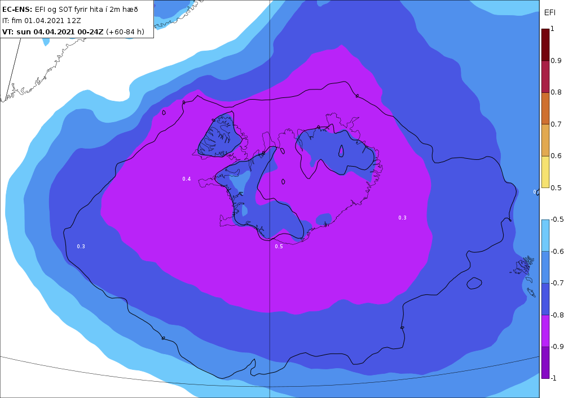The width and height of the screenshot is (564, 398).
Task: Click the legend tick label '-0.8'
Action: 557,315
